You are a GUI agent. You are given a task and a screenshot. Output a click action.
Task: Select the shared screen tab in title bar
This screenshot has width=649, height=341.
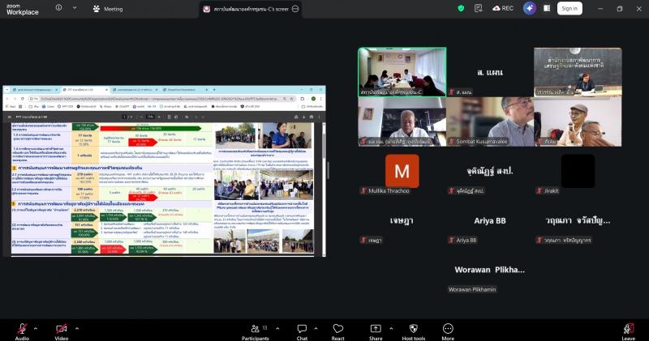click(x=251, y=9)
